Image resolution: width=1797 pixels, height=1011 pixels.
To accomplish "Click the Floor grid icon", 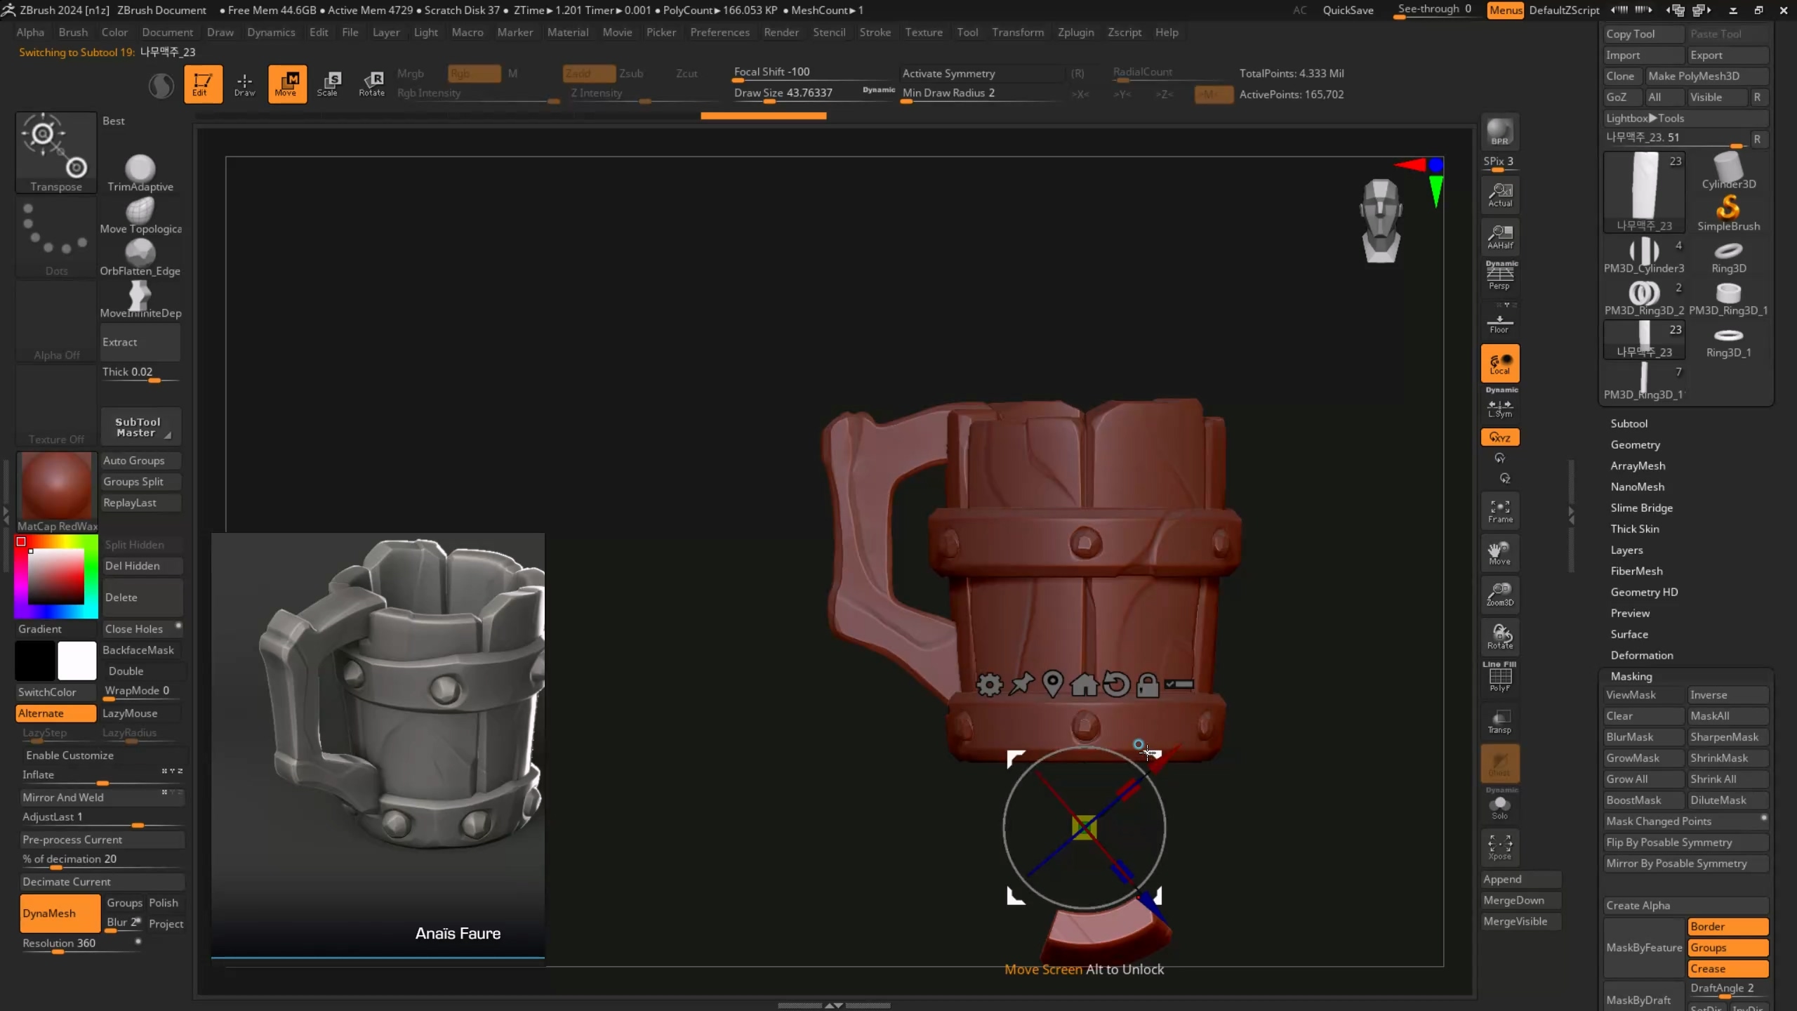I will [x=1500, y=324].
